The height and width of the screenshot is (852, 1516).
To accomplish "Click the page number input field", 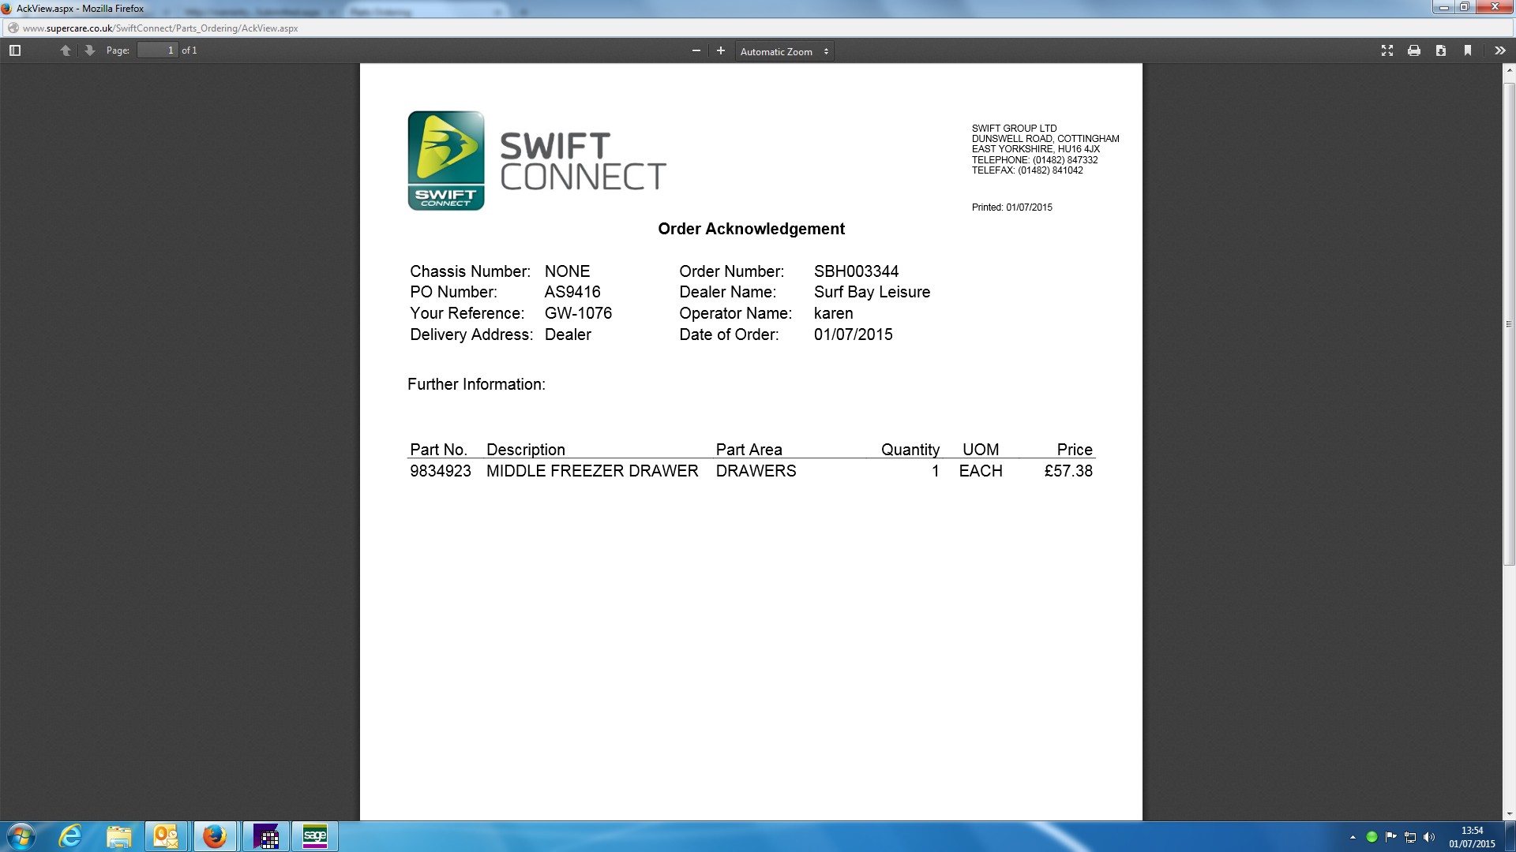I will coord(157,50).
